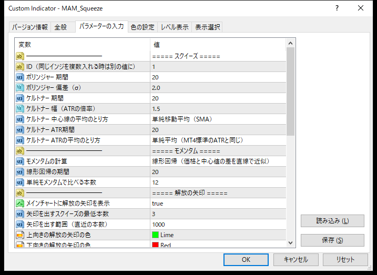This screenshot has width=377, height=275.
Task: Click the bool icon beside メインチャートに解放の矢印を表示
Action: tap(19, 203)
